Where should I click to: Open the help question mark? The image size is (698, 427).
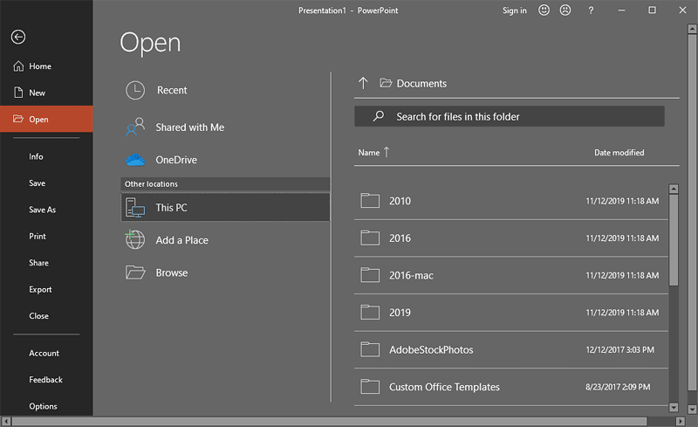tap(591, 10)
